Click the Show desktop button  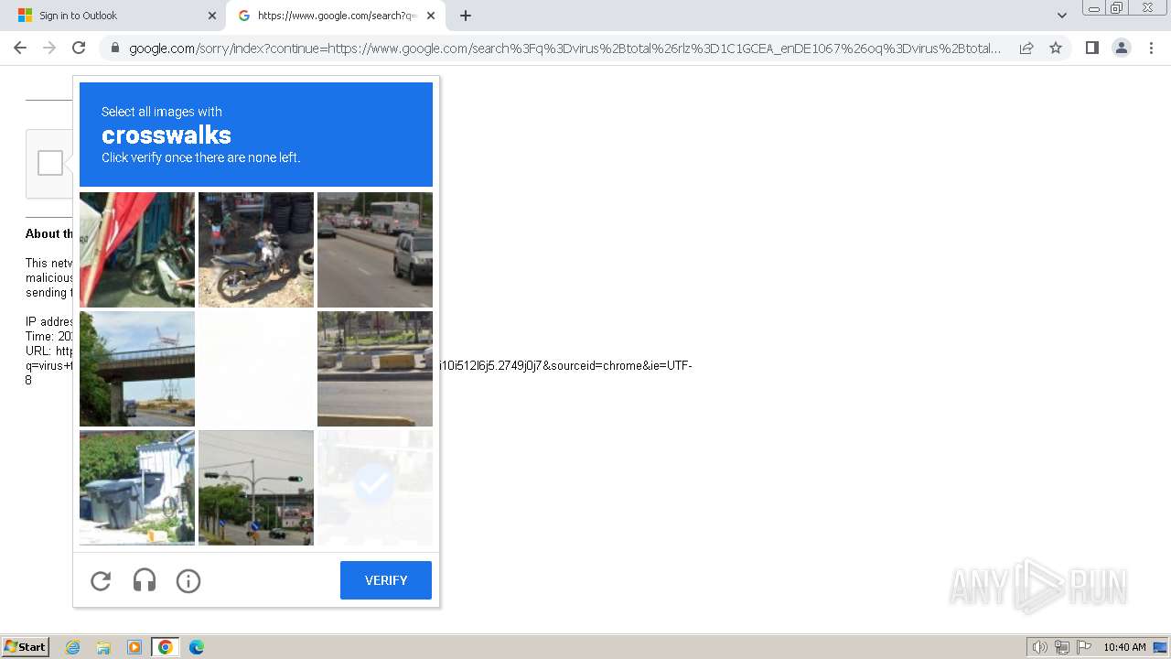tap(1161, 647)
